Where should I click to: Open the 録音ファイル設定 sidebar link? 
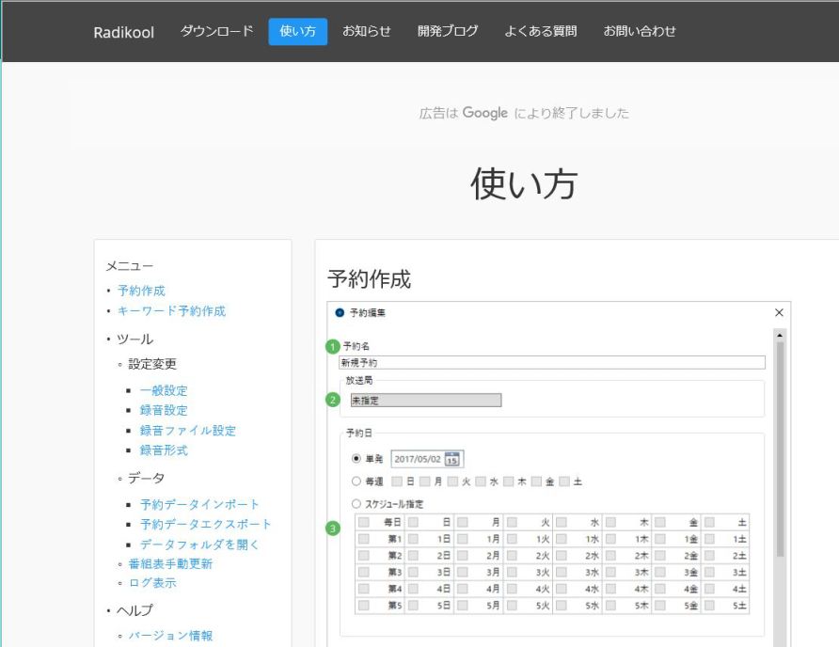point(188,431)
